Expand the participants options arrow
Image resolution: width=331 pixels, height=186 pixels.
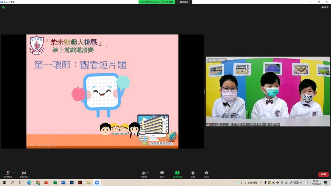153,172
